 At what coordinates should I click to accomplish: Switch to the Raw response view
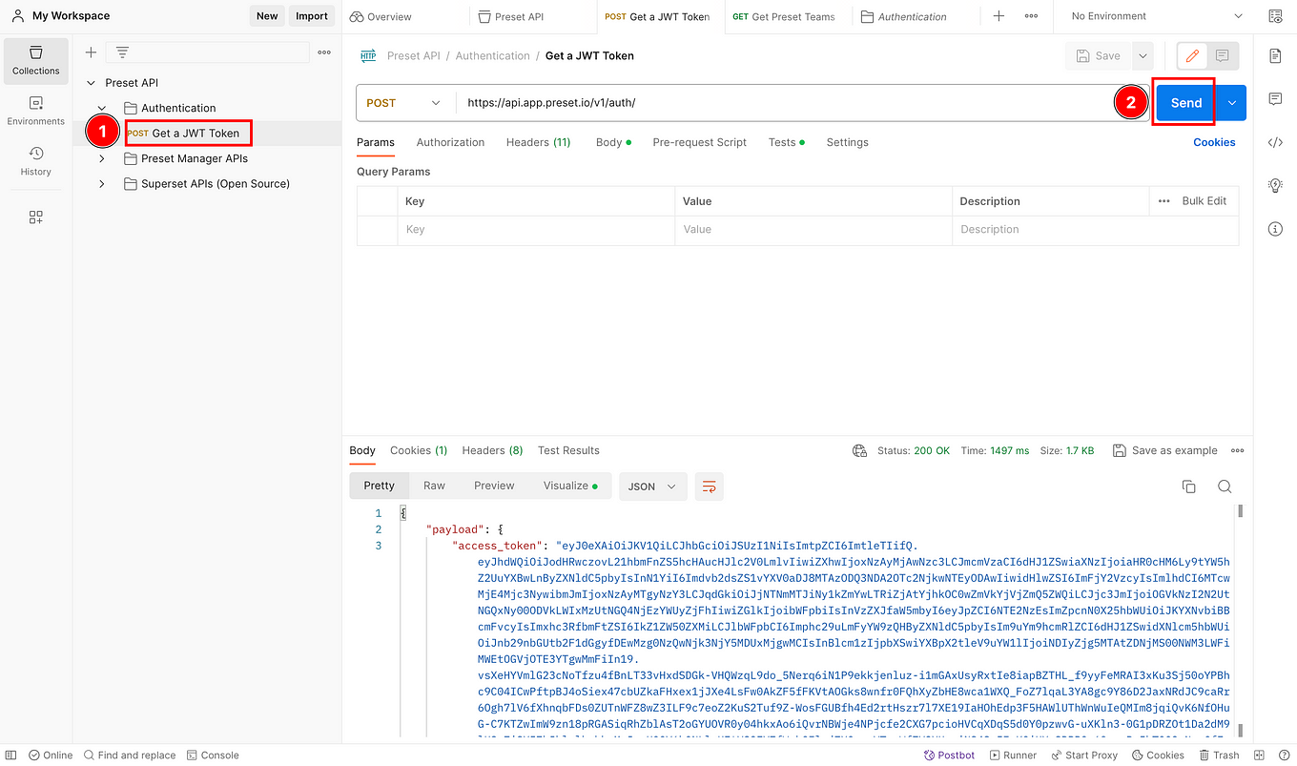(x=434, y=485)
